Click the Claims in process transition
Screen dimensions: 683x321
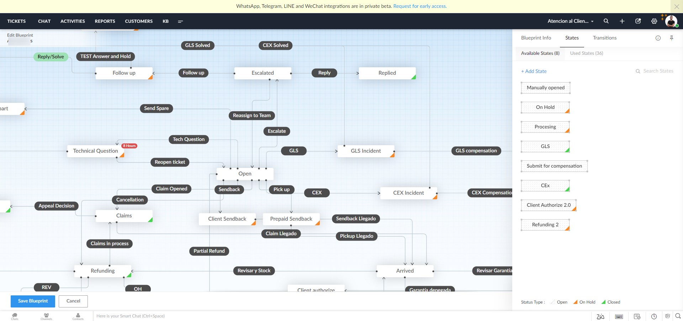pos(110,243)
